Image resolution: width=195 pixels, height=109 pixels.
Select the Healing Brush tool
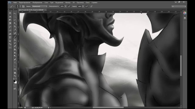point(15,33)
